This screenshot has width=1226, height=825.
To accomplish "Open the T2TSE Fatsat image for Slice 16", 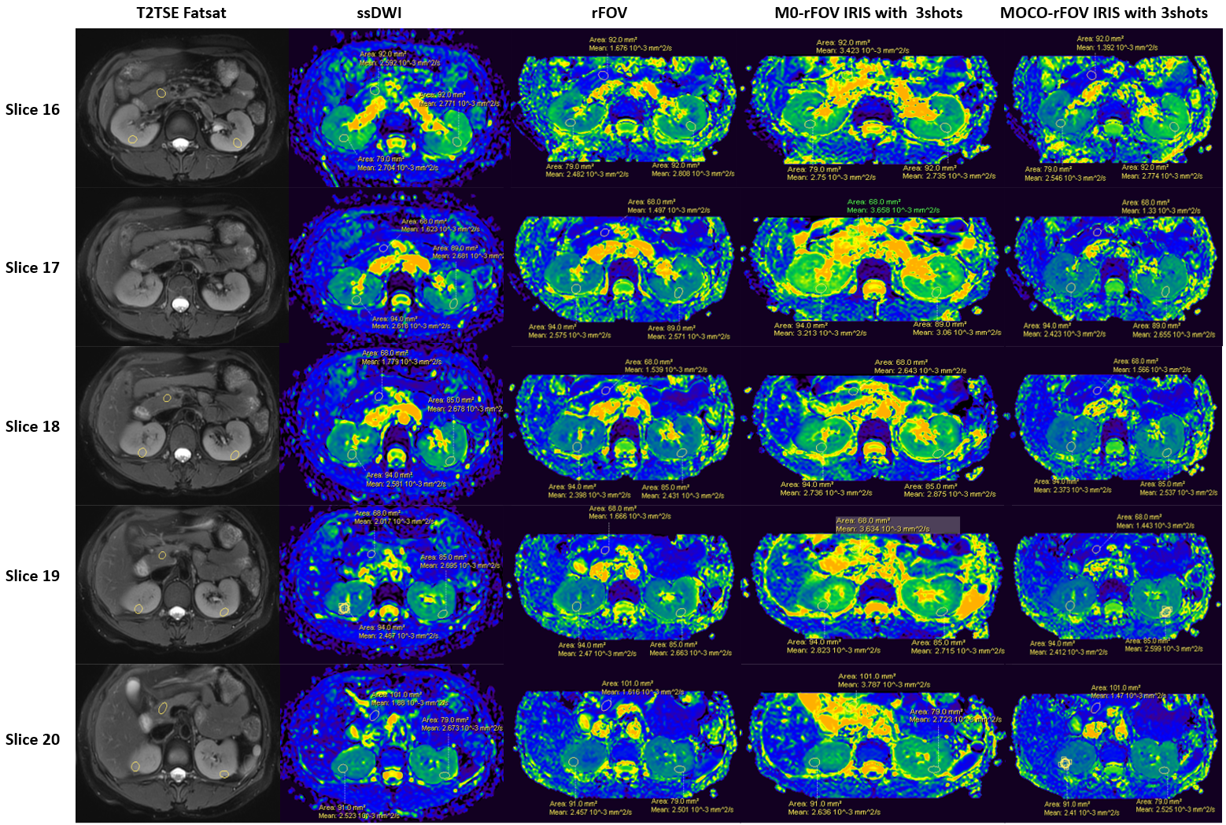I will (x=181, y=108).
